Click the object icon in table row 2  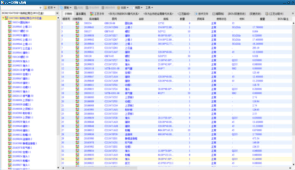(x=77, y=27)
